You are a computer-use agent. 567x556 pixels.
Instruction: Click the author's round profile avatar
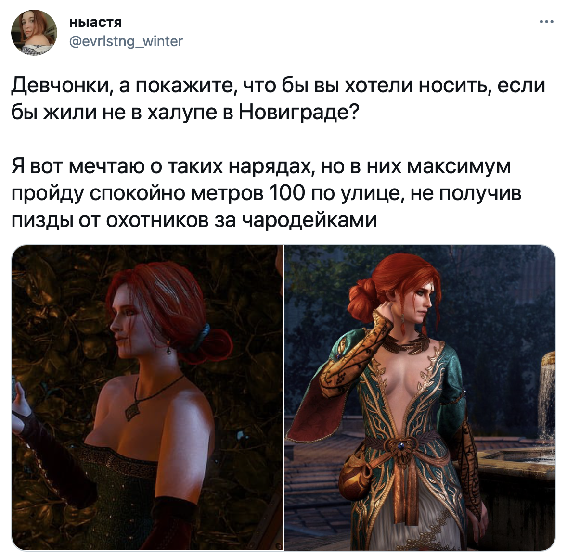[x=34, y=33]
